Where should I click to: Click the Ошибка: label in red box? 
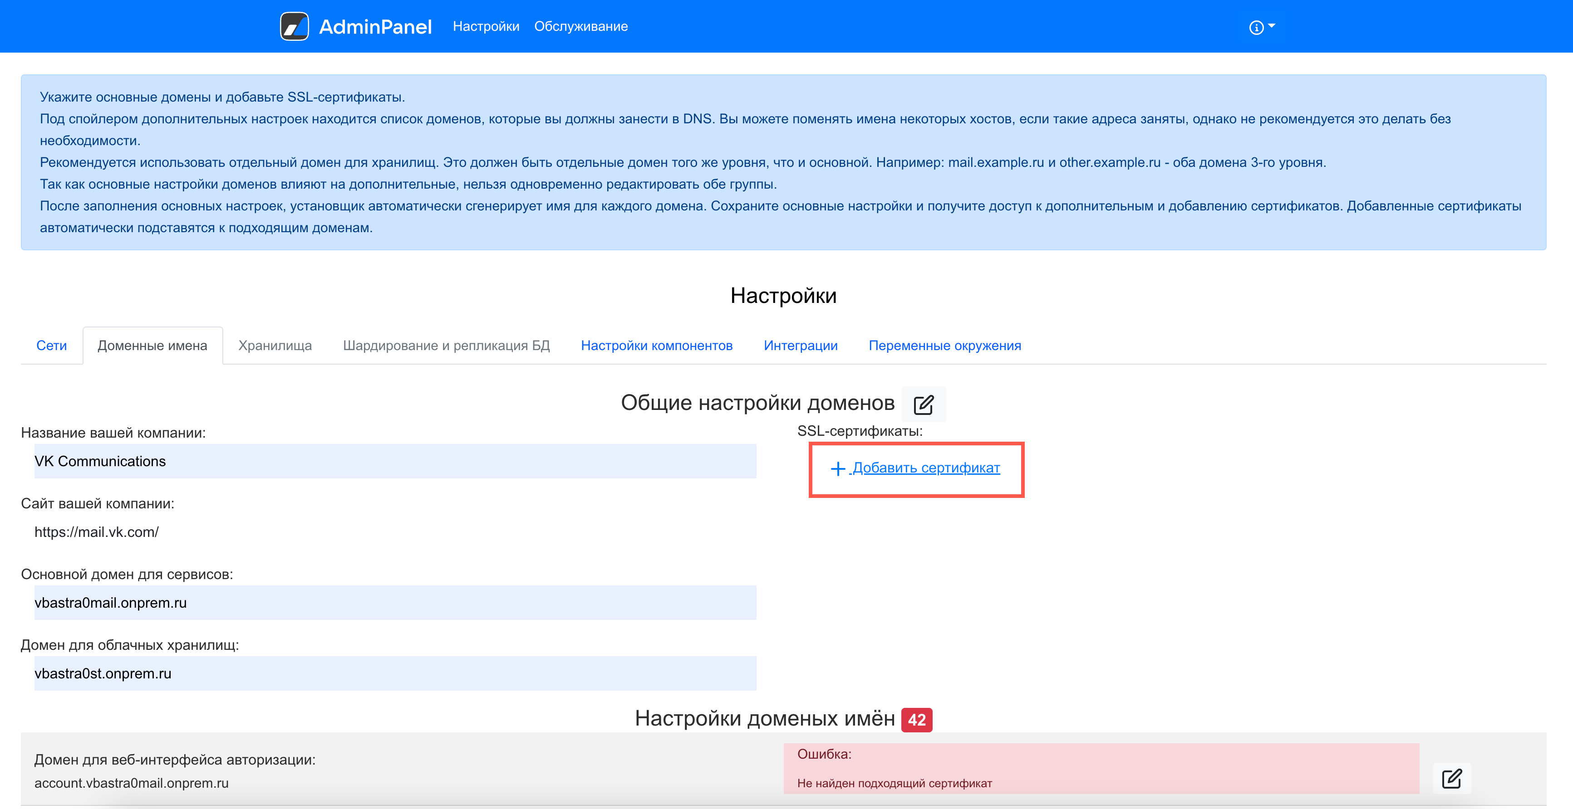[824, 754]
